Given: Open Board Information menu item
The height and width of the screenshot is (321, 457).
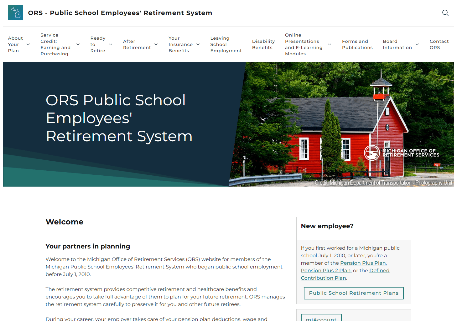Looking at the screenshot, I should (397, 44).
